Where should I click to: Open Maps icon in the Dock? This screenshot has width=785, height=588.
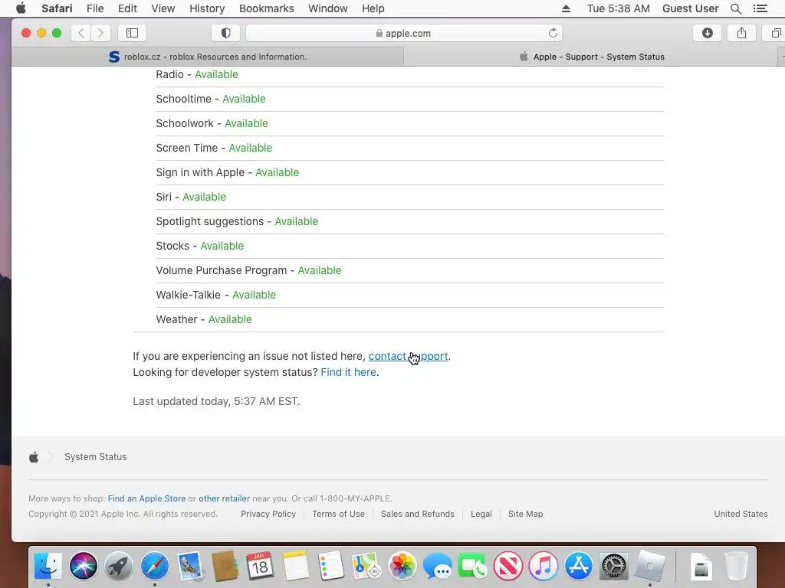[366, 566]
